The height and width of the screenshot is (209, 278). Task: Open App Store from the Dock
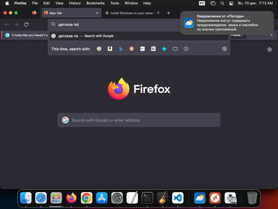[x=102, y=198]
